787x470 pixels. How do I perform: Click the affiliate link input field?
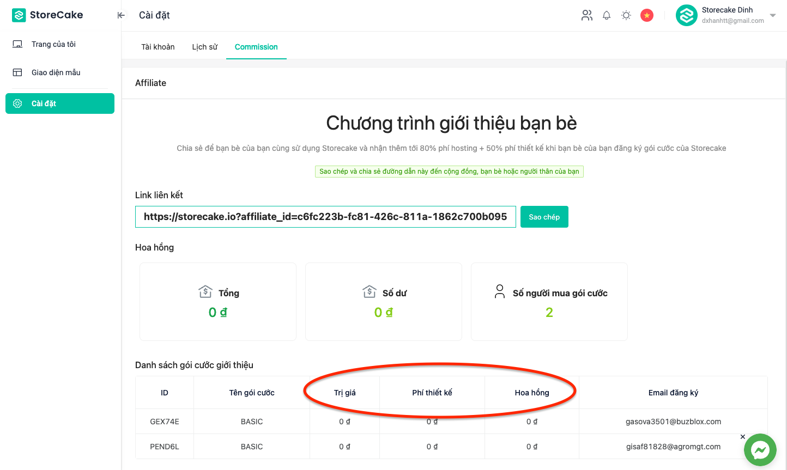[x=325, y=217]
